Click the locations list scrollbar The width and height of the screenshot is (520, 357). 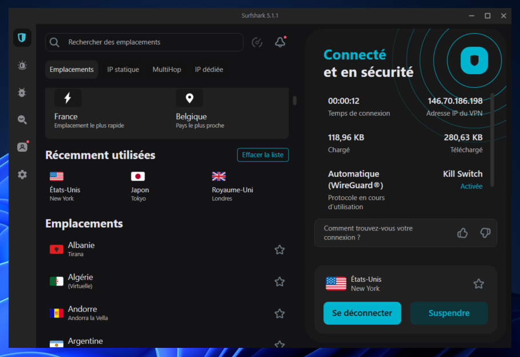pos(294,100)
